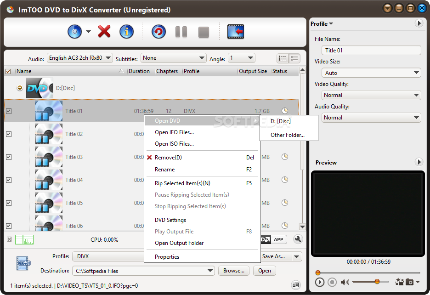Screen dimensions: 430x295
Task: Click the clock status icon for Title 01
Action: point(285,111)
